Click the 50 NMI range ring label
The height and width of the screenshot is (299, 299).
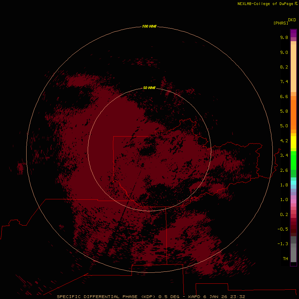[149, 88]
